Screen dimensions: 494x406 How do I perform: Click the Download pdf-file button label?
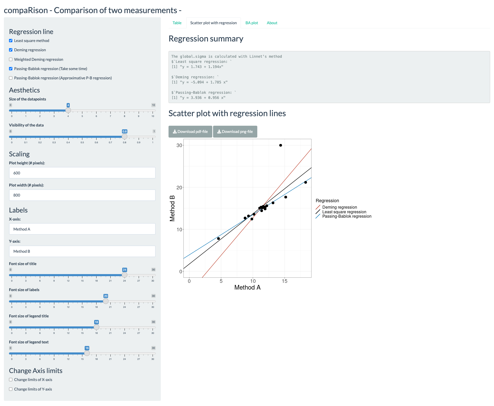pyautogui.click(x=193, y=132)
